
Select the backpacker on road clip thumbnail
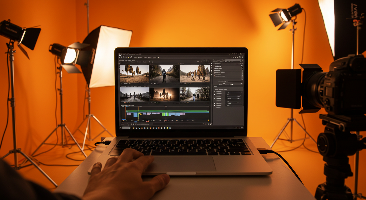(164, 73)
